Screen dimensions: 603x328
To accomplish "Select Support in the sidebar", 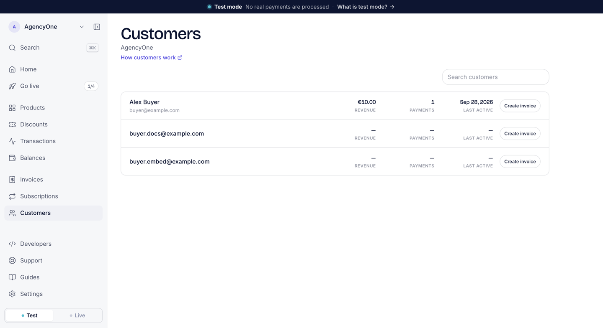I will 54,261.
